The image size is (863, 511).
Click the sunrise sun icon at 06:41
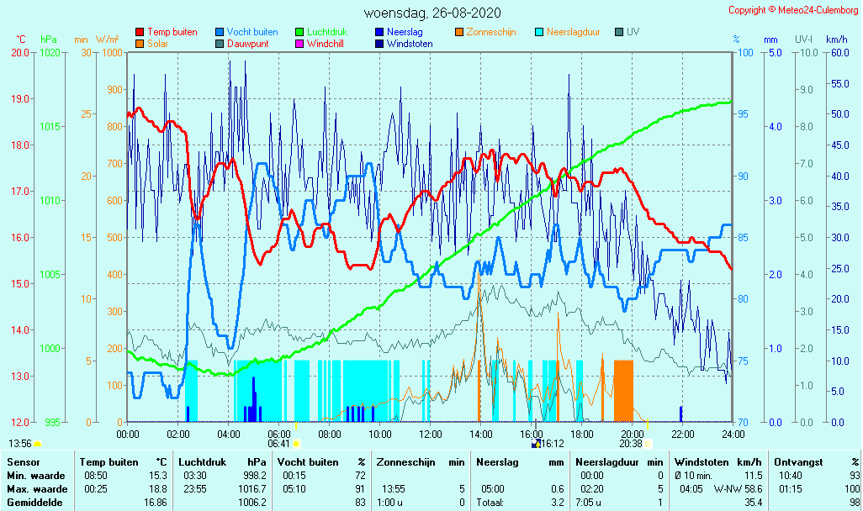(x=296, y=443)
